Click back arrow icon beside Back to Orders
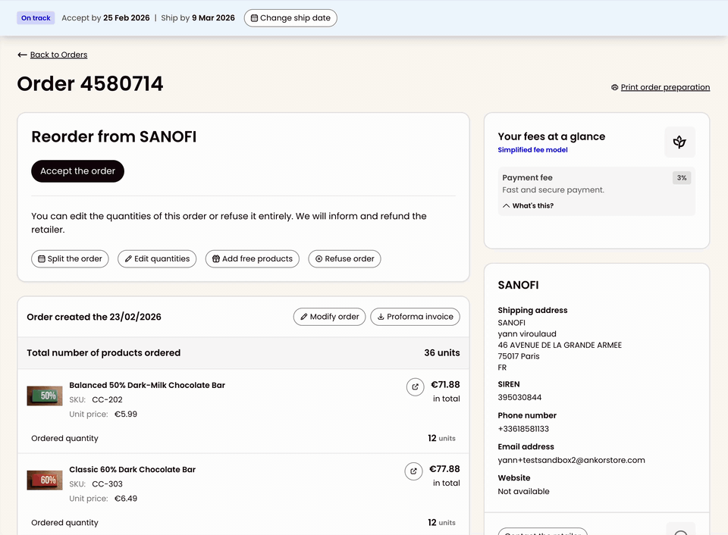This screenshot has width=728, height=535. click(x=22, y=55)
